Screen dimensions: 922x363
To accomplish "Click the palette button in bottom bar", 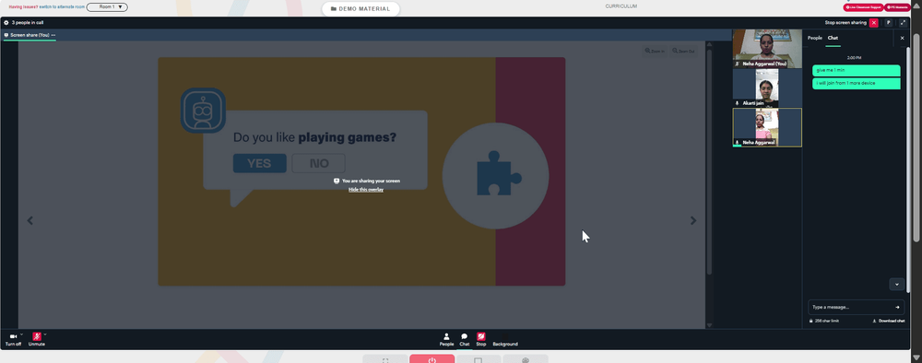I will 526,359.
